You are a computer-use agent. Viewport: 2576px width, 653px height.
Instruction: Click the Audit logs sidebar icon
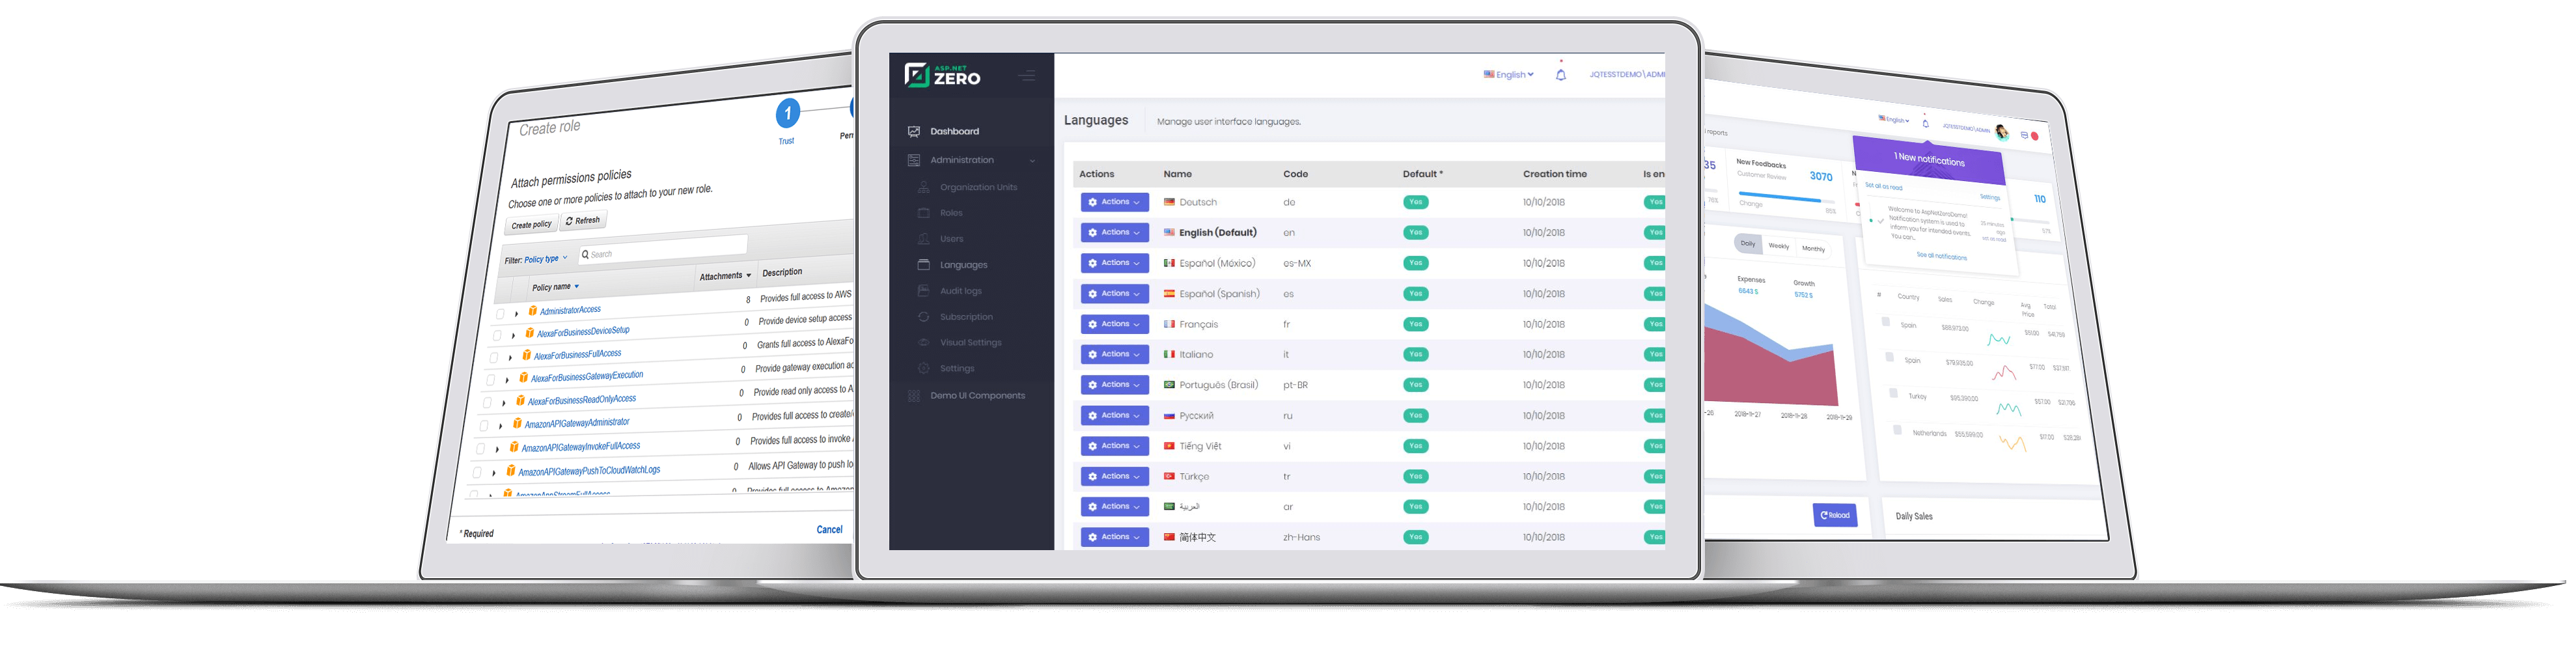(923, 291)
